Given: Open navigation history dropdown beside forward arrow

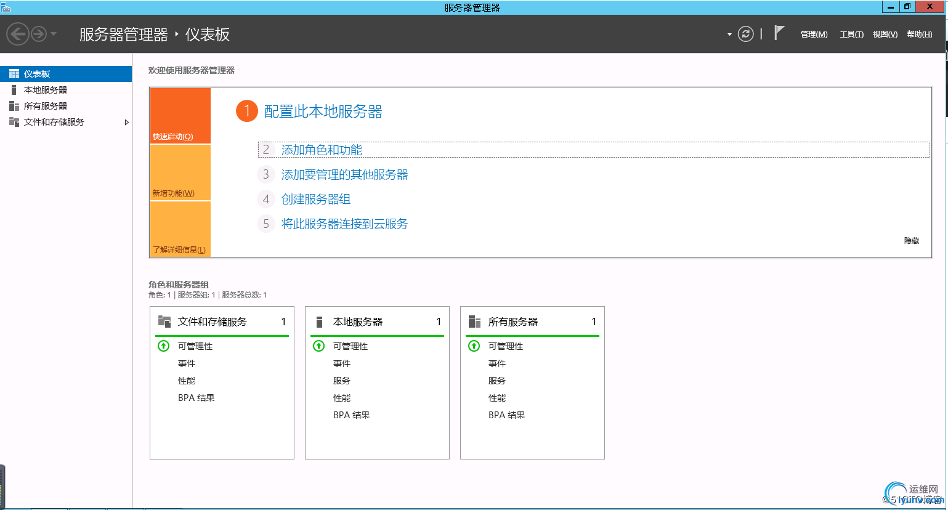Looking at the screenshot, I should (54, 34).
